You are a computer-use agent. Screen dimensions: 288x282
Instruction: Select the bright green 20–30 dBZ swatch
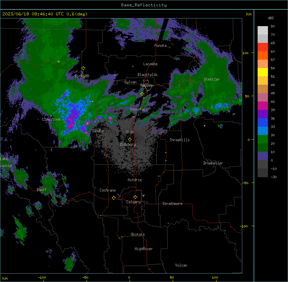coord(263,139)
